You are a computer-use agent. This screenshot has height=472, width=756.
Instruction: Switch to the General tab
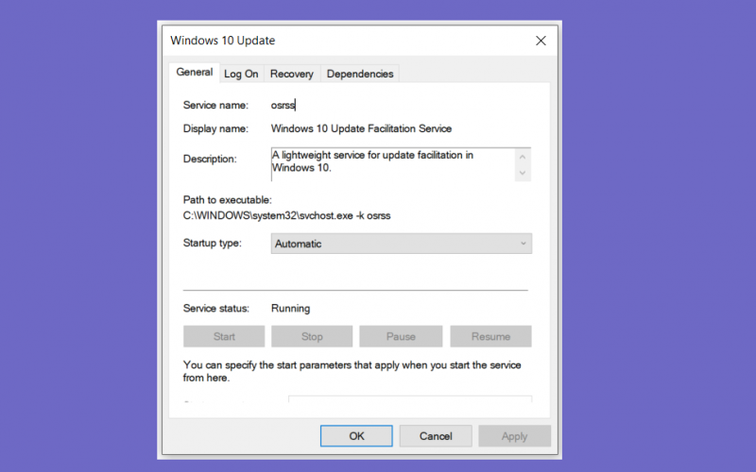[x=195, y=73]
